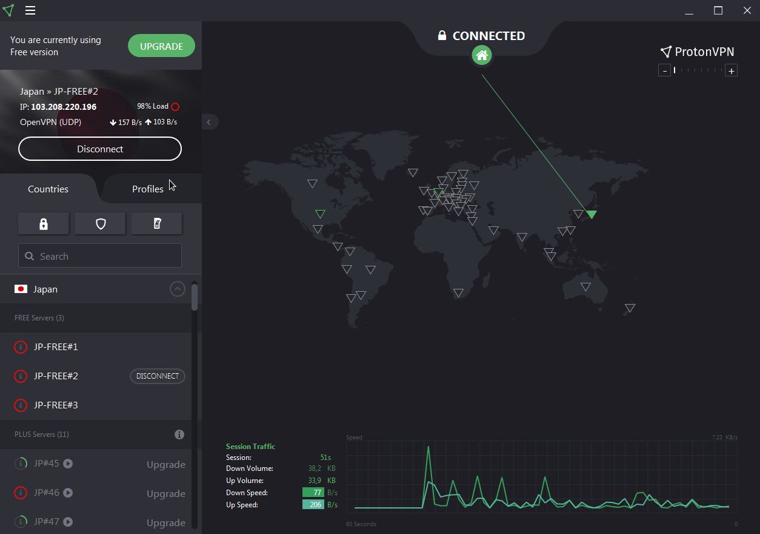Click the streaming play icon beside JP#46

(x=68, y=493)
